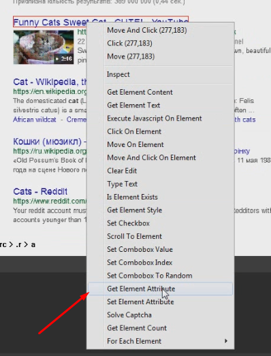The width and height of the screenshot is (271, 356).
Task: Choose Inspect from the context menu
Action: click(161, 74)
